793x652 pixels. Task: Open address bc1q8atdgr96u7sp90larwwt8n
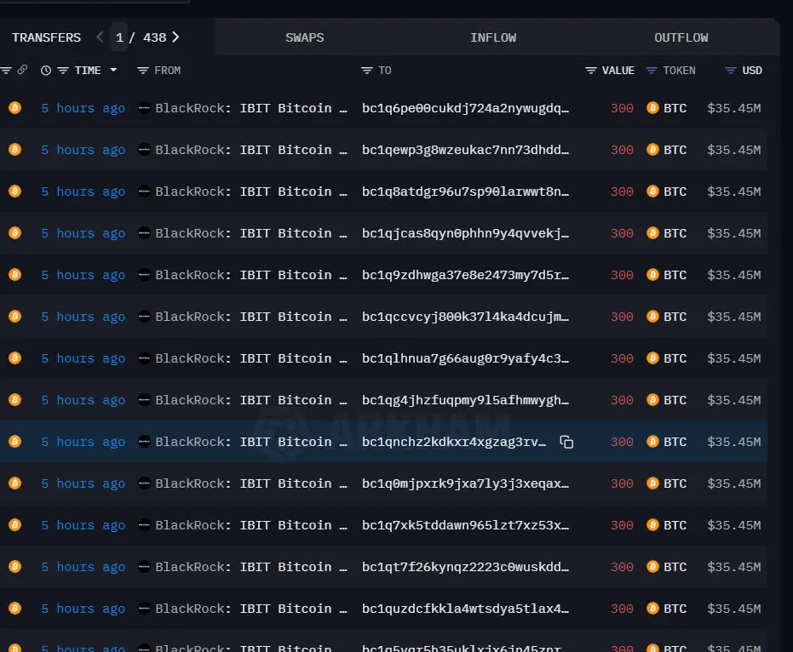pyautogui.click(x=465, y=192)
